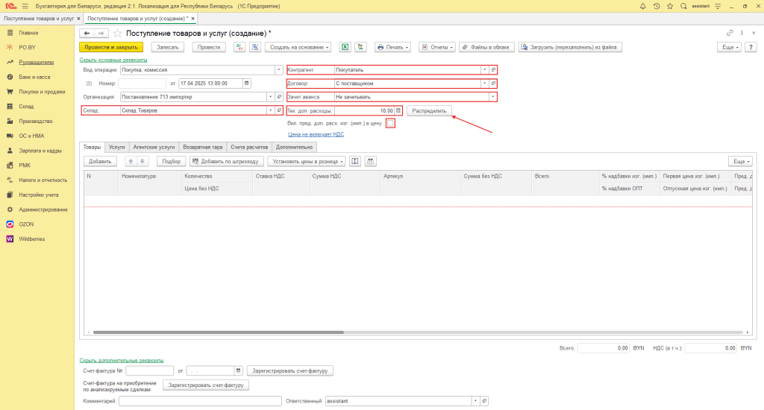The image size is (764, 410).
Task: Open Отчеты dropdown menu
Action: click(x=437, y=47)
